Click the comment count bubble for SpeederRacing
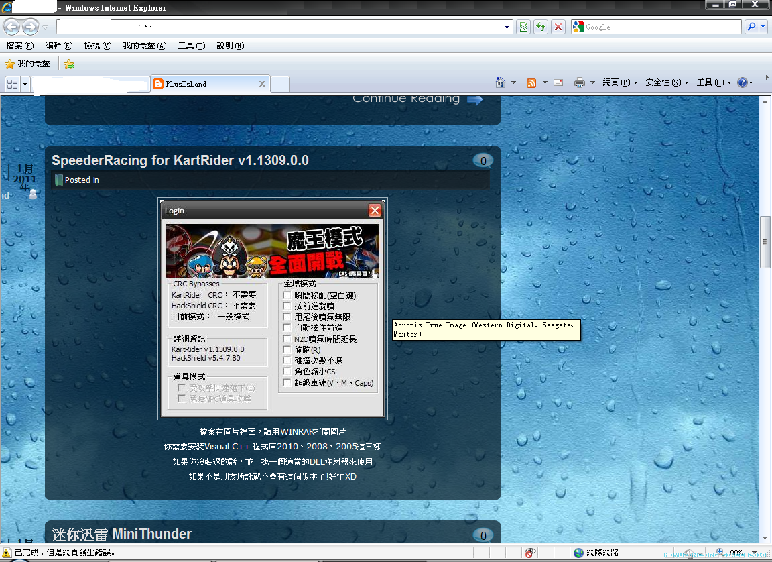Image resolution: width=772 pixels, height=562 pixels. pos(483,161)
